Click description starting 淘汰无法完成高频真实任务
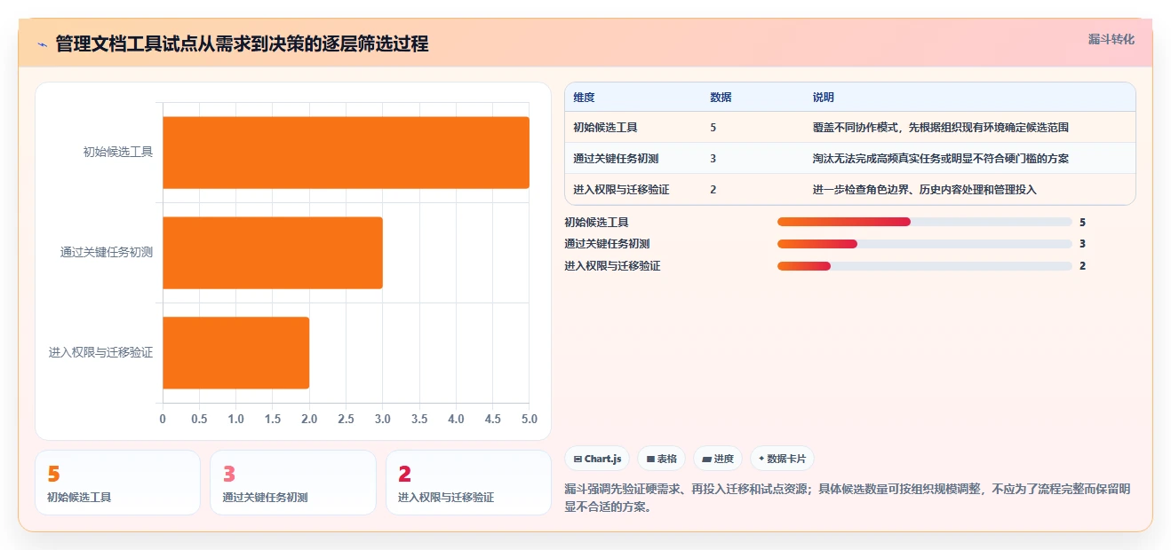Viewport: 1171px width, 550px height. [940, 159]
